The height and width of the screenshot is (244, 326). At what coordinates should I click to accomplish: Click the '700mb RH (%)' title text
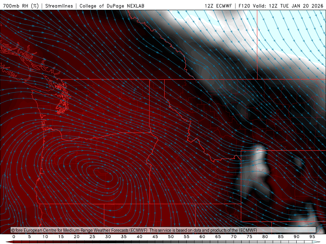tap(21, 6)
